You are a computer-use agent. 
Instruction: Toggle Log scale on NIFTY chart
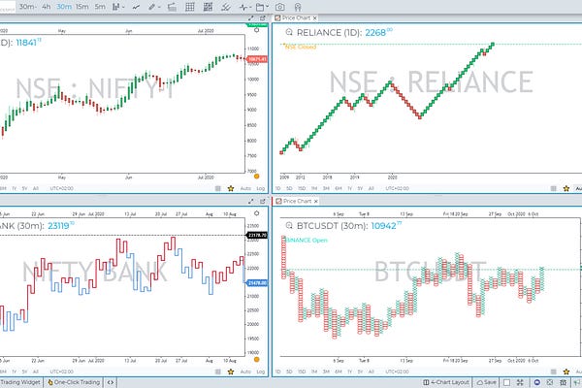coord(261,188)
